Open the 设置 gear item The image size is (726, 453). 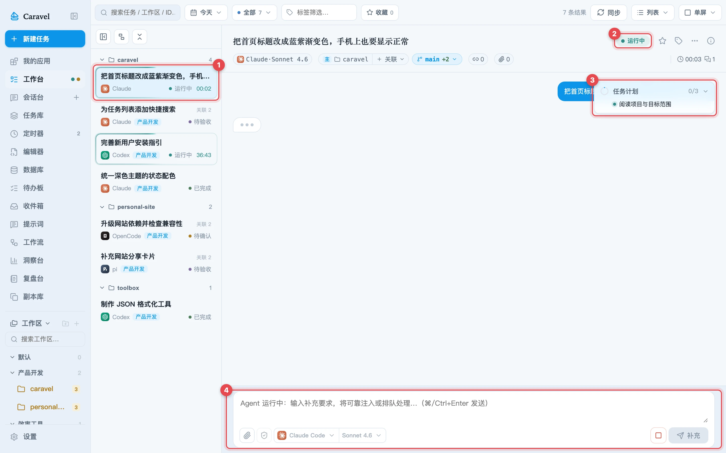tap(45, 437)
